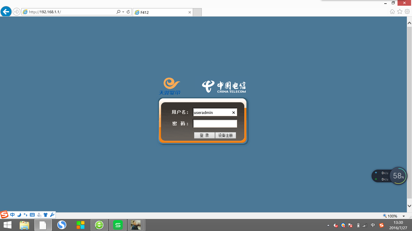This screenshot has width=412, height=231.
Task: Click the browser Home icon
Action: (392, 12)
